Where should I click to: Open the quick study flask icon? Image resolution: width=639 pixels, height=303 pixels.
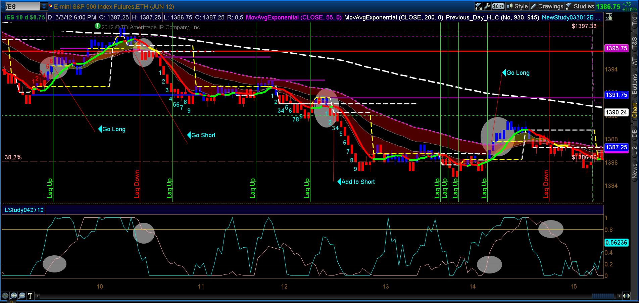coord(479,6)
